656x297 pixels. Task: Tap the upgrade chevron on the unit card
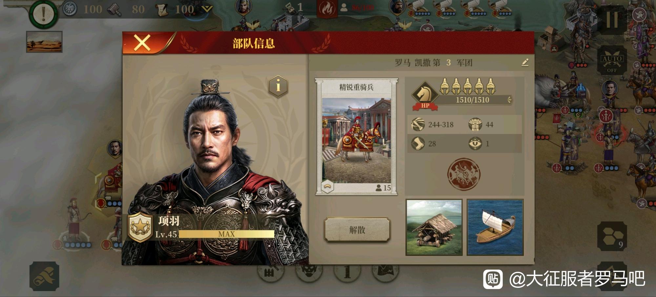tap(327, 187)
